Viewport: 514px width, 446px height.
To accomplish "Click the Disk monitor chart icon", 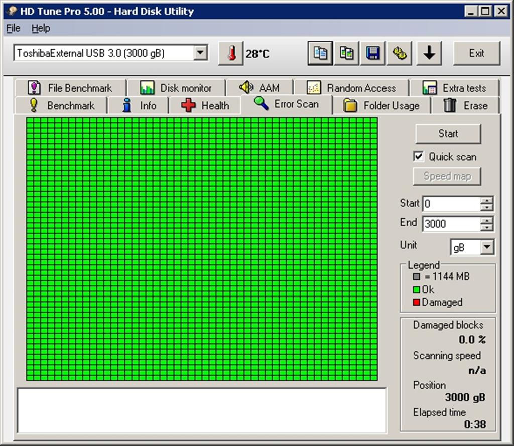I will [x=147, y=88].
